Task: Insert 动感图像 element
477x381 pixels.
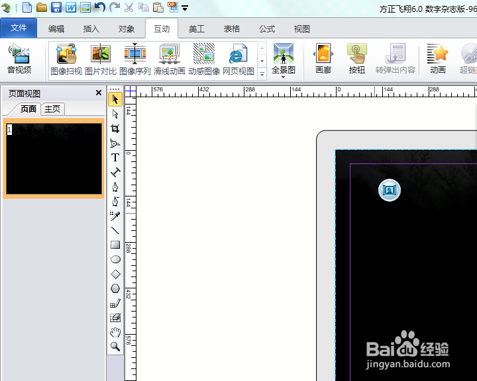Action: (x=204, y=60)
